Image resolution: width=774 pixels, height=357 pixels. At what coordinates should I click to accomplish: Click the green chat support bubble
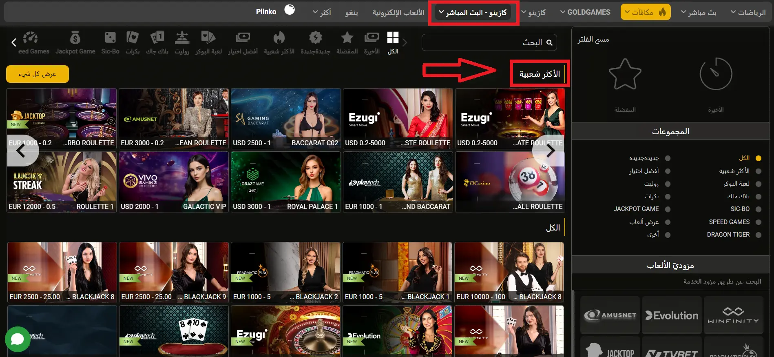18,339
